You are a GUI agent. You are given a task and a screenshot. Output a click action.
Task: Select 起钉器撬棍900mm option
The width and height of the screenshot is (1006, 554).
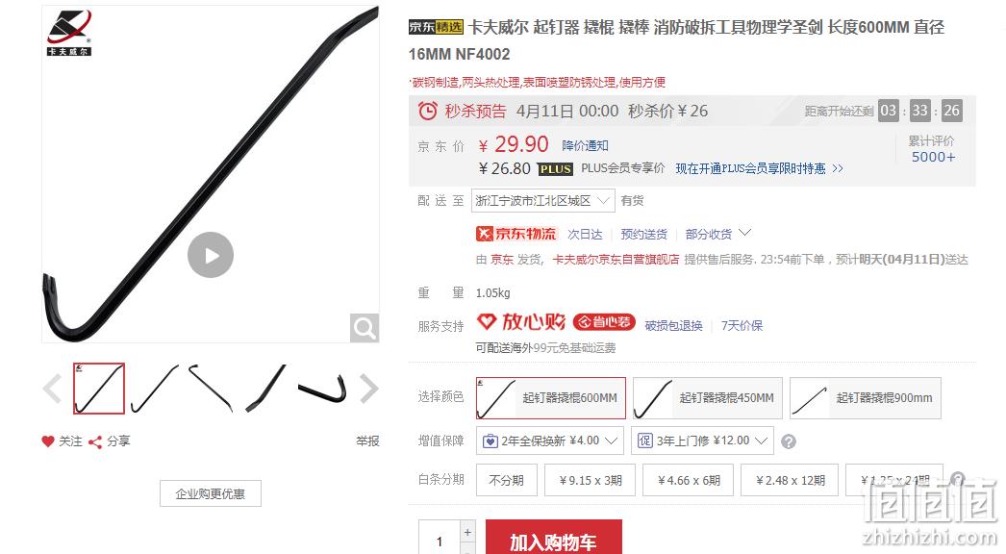point(865,398)
